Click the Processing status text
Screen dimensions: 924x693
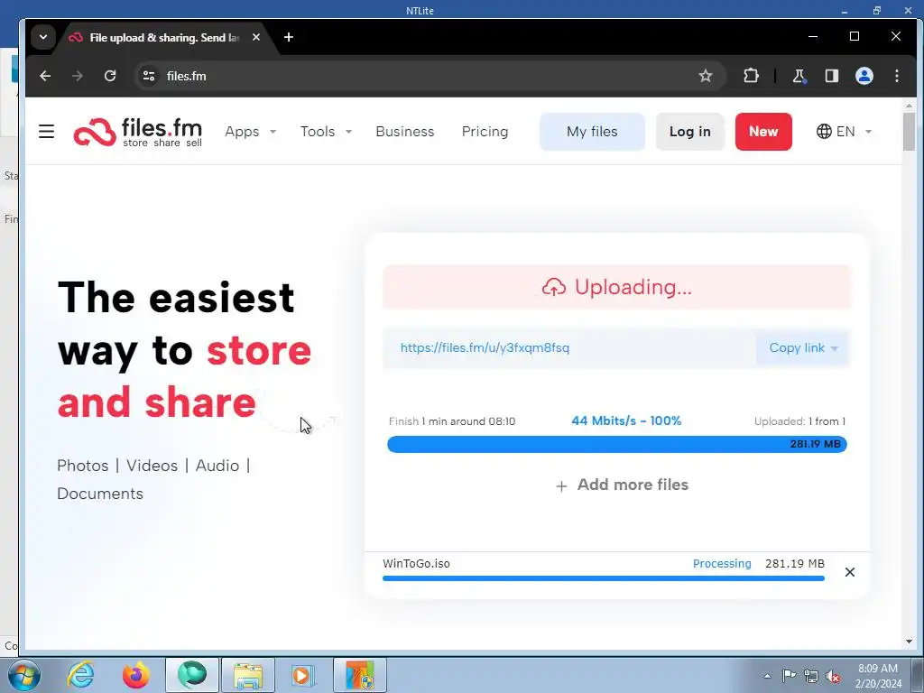(722, 563)
